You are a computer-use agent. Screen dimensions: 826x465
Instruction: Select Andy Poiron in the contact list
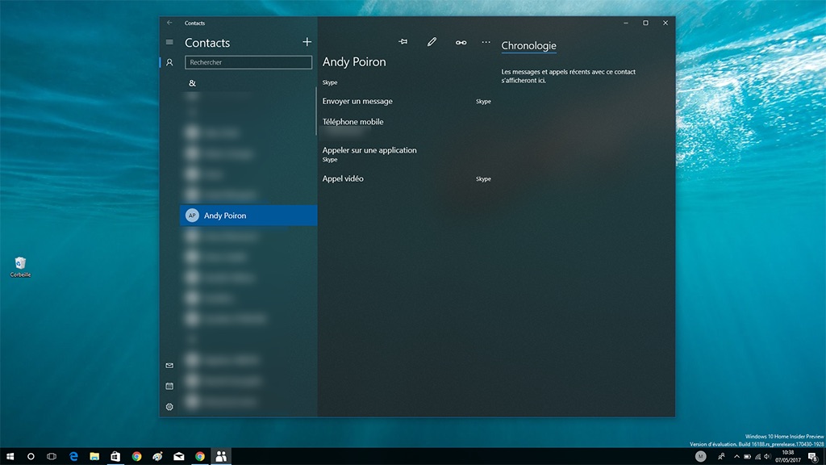(x=248, y=216)
